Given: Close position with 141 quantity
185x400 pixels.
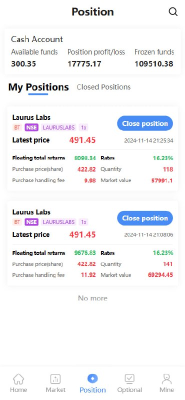Looking at the screenshot, I should 145,218.
